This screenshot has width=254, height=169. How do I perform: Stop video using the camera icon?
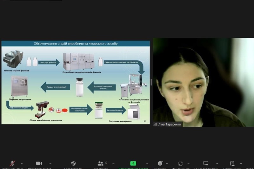click(x=39, y=163)
